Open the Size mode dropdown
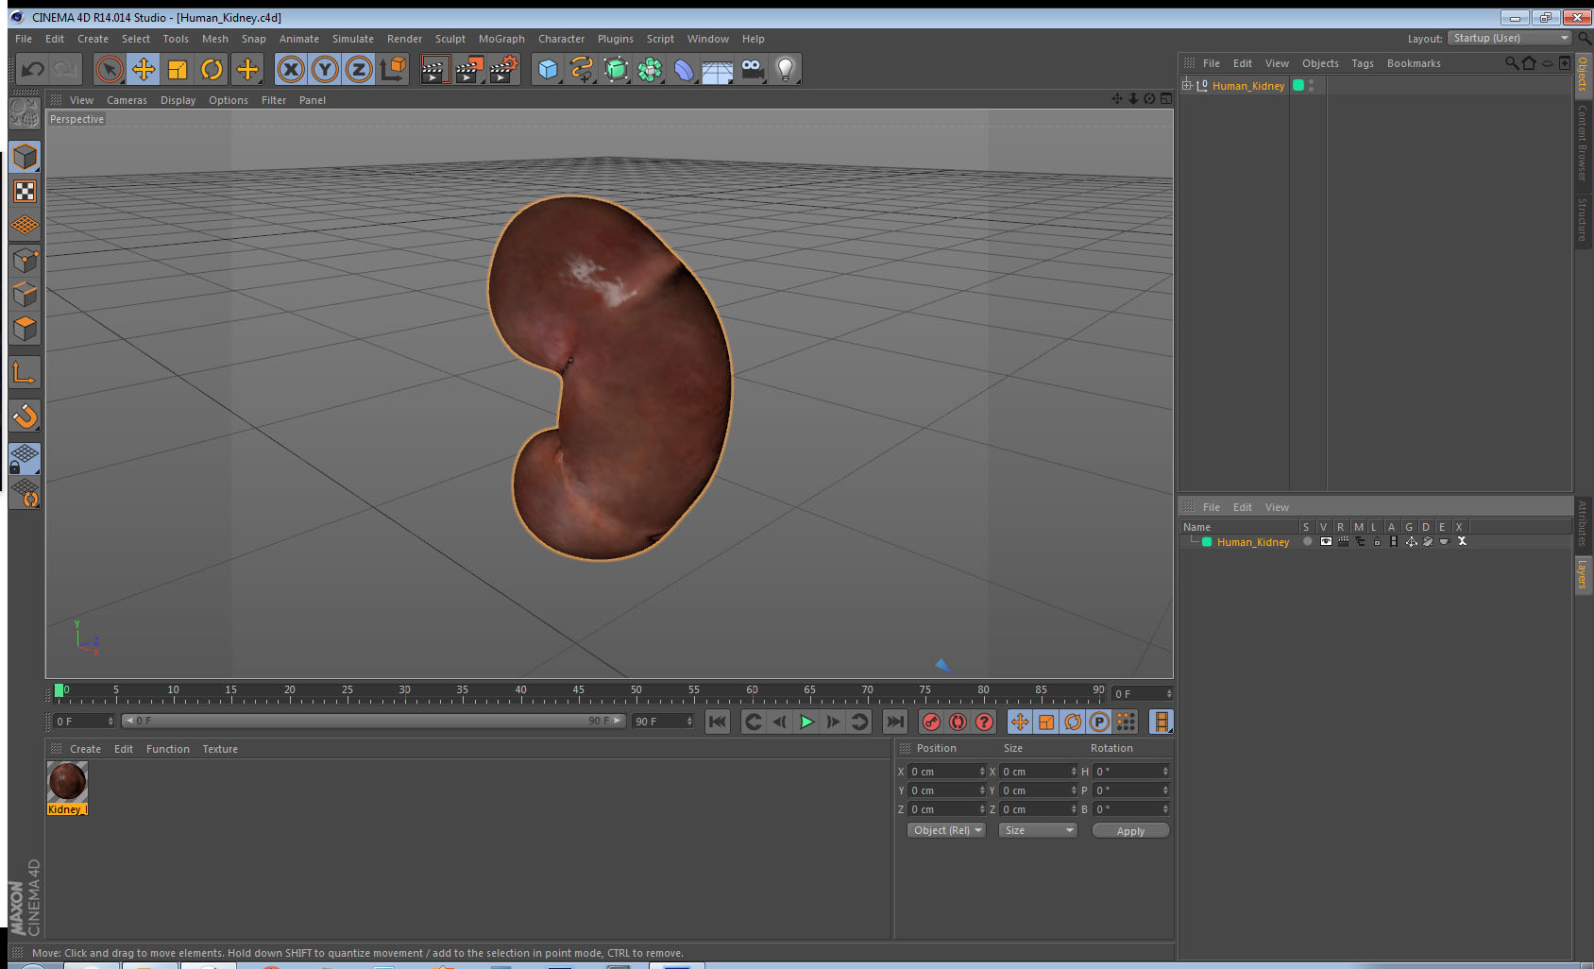 pyautogui.click(x=1038, y=830)
